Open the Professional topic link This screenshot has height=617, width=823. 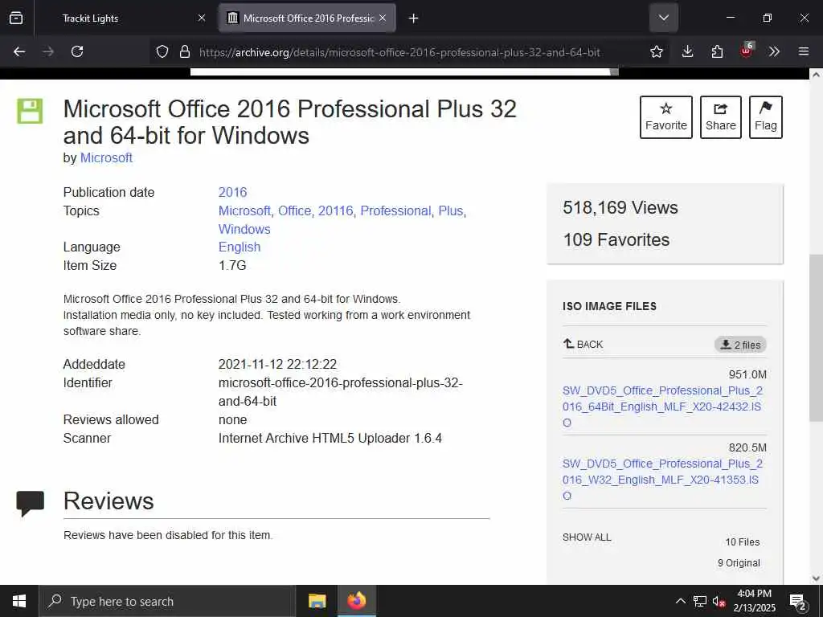click(395, 210)
